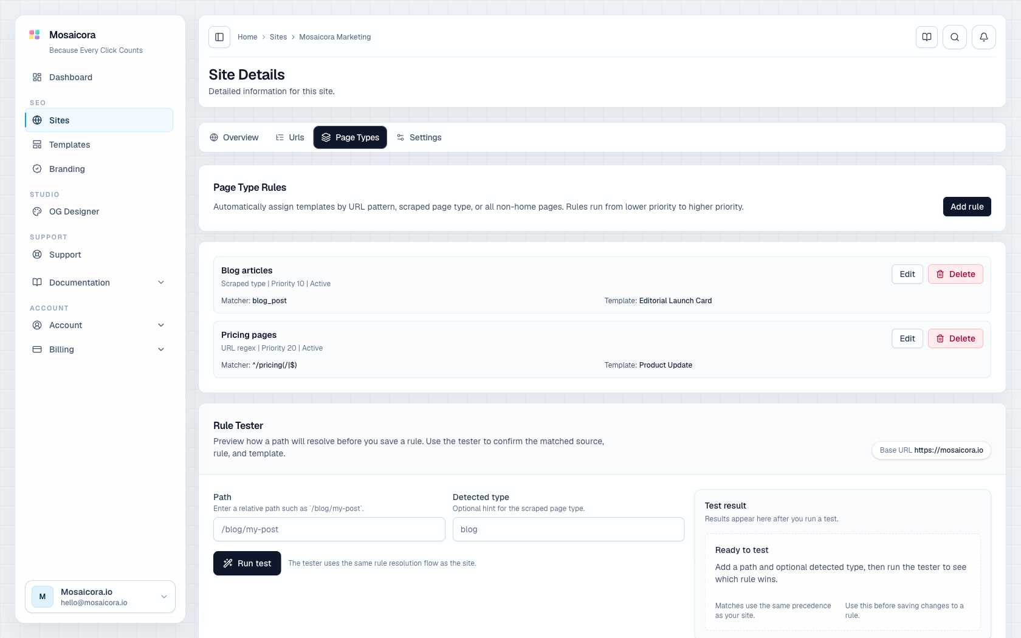Image resolution: width=1021 pixels, height=638 pixels.
Task: Click the OG Designer palette icon
Action: (x=37, y=211)
